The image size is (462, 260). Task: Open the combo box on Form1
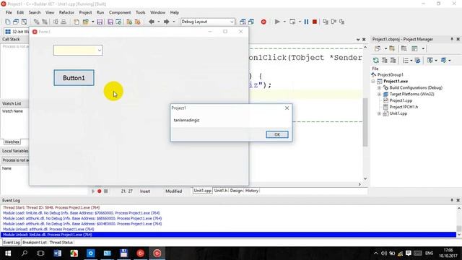(x=100, y=51)
